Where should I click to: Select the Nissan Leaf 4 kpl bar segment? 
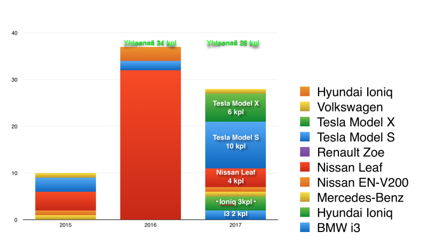235,177
